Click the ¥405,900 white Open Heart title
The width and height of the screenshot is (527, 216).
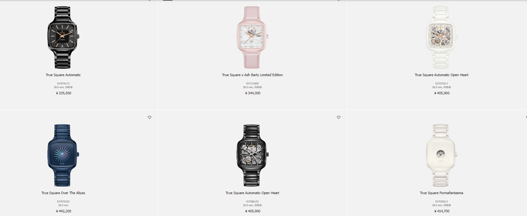click(x=441, y=75)
